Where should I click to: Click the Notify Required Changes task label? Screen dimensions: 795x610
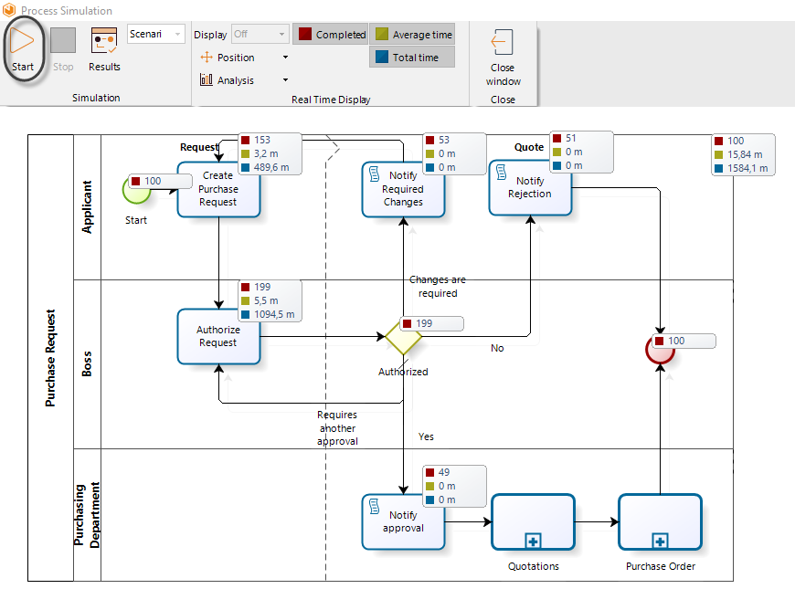(x=403, y=189)
